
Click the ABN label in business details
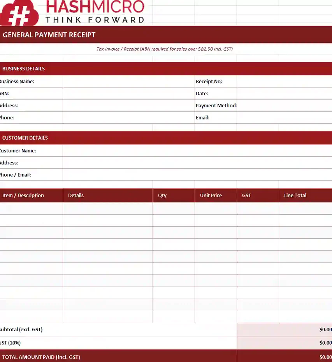tap(5, 93)
